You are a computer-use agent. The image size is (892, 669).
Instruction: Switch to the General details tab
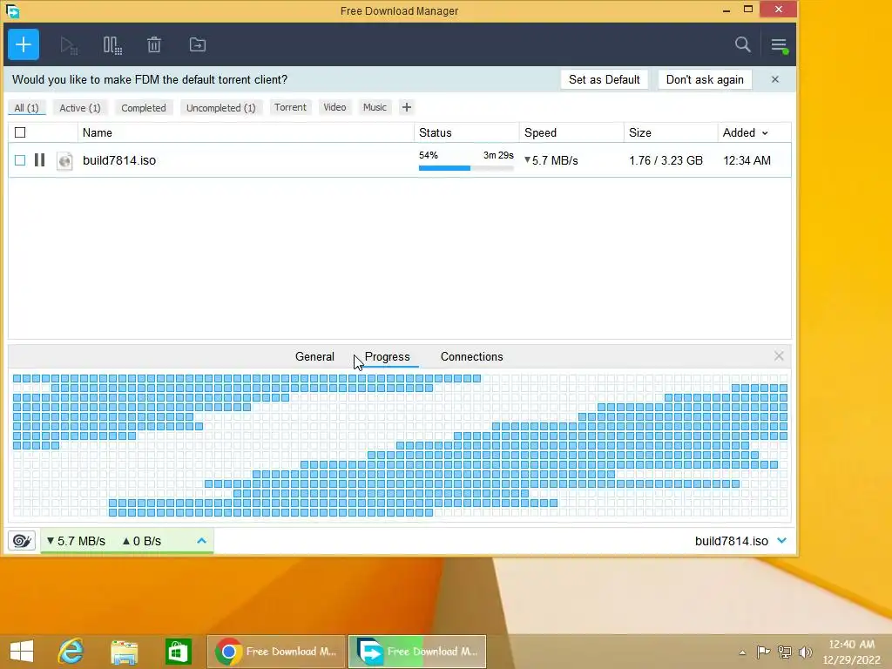pos(314,356)
